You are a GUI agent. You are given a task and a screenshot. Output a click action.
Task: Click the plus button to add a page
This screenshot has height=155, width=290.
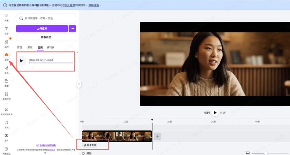[157, 136]
